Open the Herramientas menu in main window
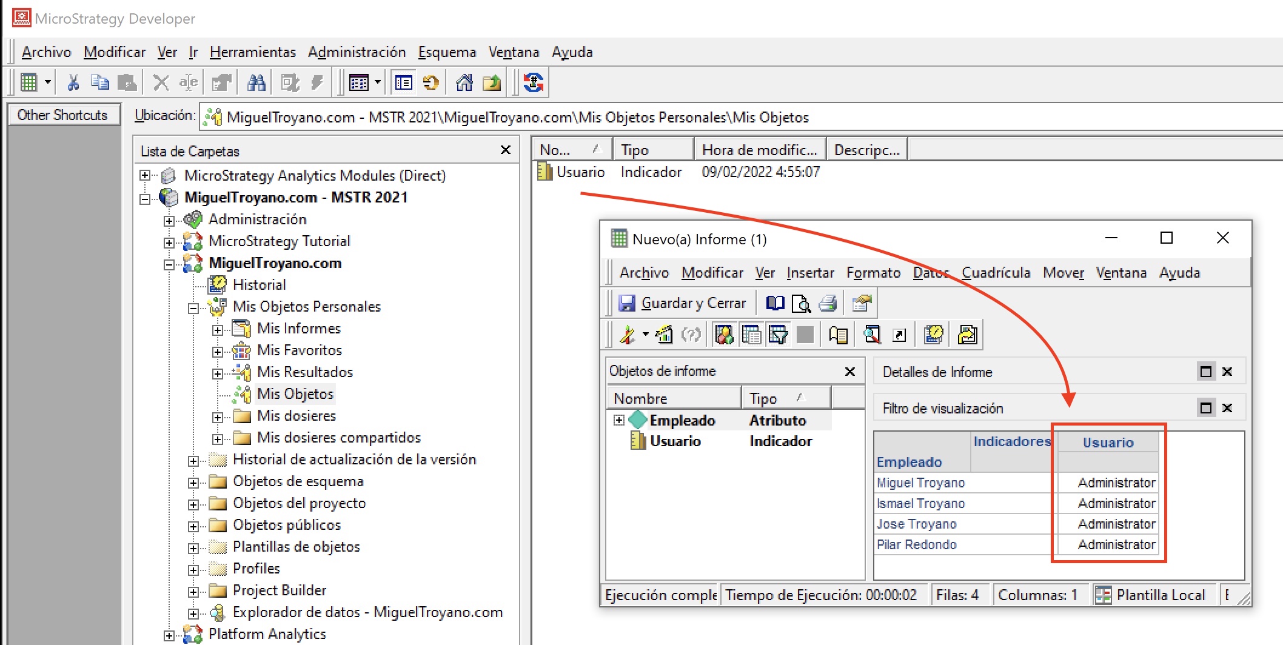This screenshot has height=645, width=1283. [252, 52]
